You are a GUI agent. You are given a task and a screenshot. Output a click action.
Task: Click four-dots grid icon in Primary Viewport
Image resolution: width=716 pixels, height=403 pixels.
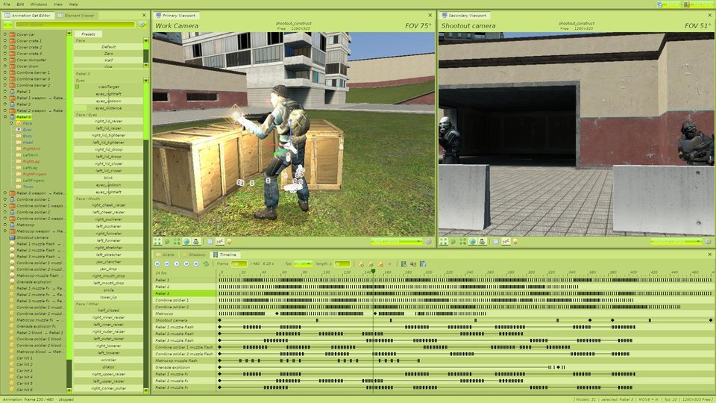177,241
